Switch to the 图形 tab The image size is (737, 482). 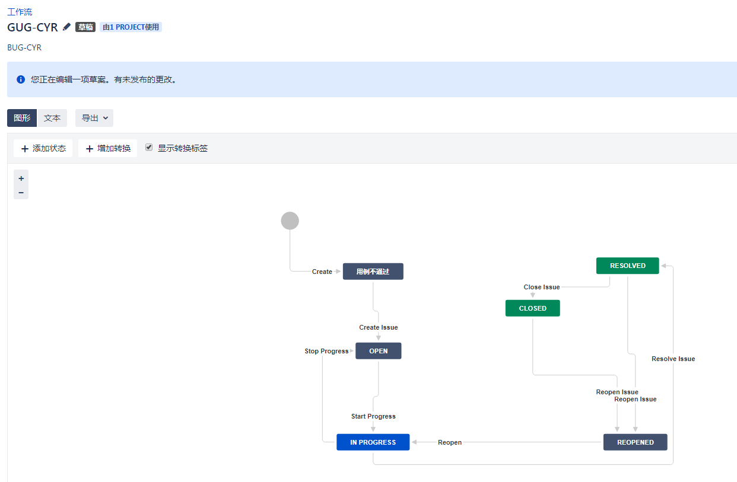[x=22, y=118]
